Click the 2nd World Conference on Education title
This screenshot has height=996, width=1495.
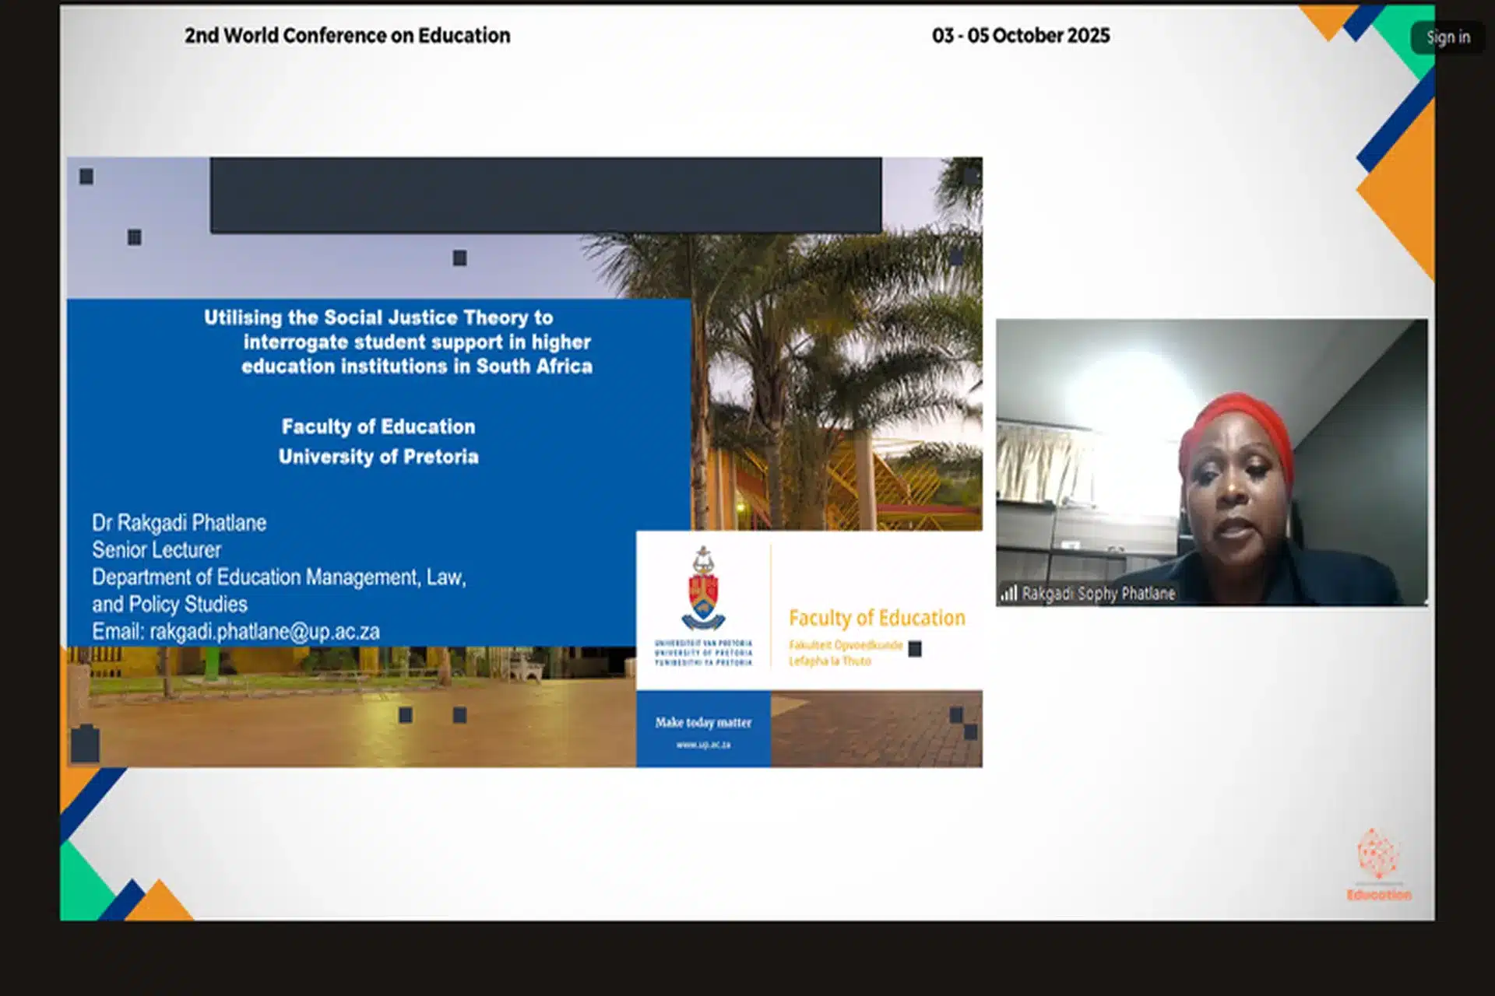tap(347, 36)
